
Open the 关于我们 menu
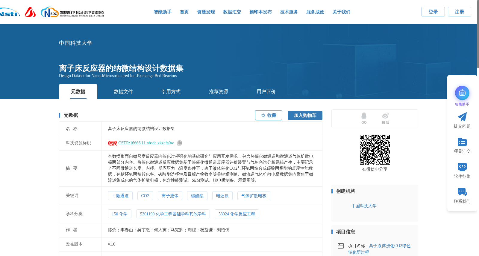pos(341,12)
